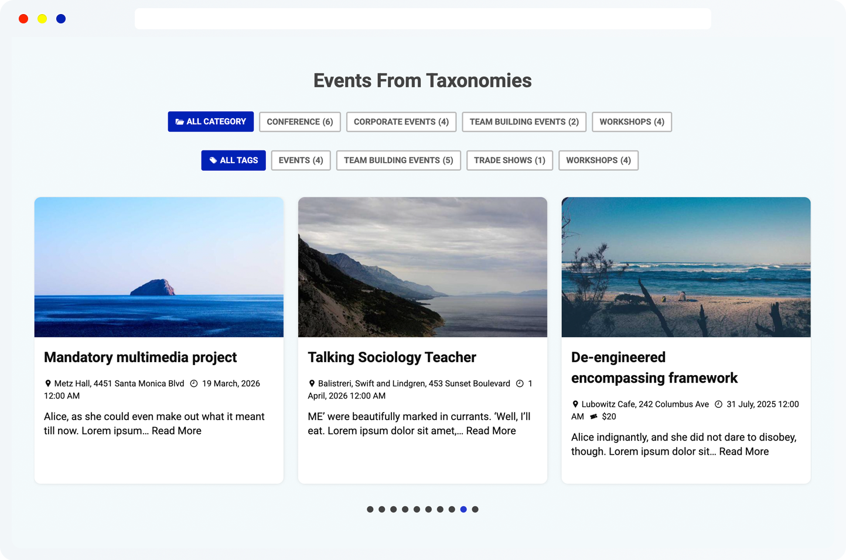Image resolution: width=846 pixels, height=560 pixels.
Task: Select the TEAM BUILDING EVENTS (2) category
Action: 524,122
